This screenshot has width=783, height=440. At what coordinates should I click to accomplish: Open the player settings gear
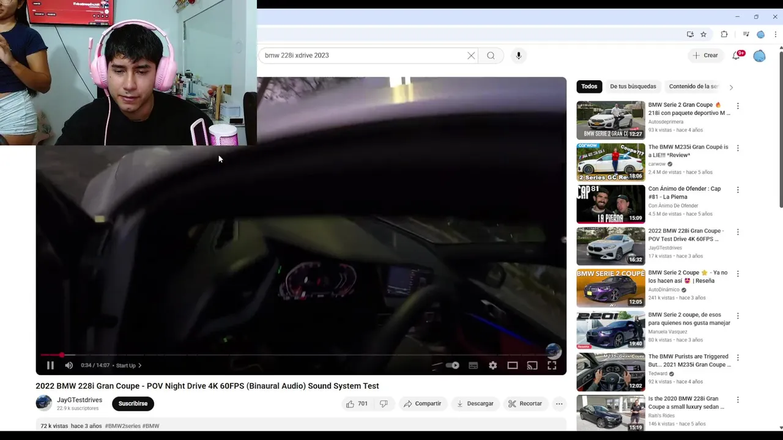click(x=493, y=365)
